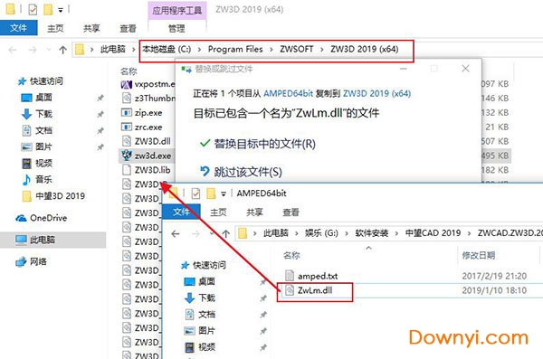543x359 pixels.
Task: Click 中望CAD 2019 breadcrumb segment
Action: click(x=433, y=233)
